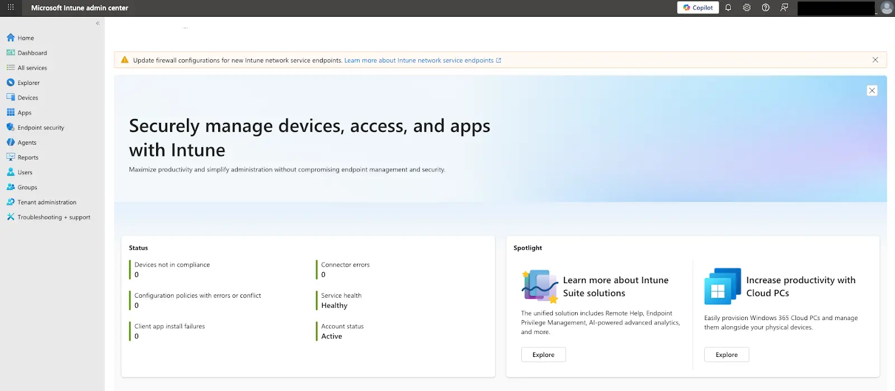895x391 pixels.
Task: Click Learn more about Intune Suite solutions heading
Action: (616, 287)
